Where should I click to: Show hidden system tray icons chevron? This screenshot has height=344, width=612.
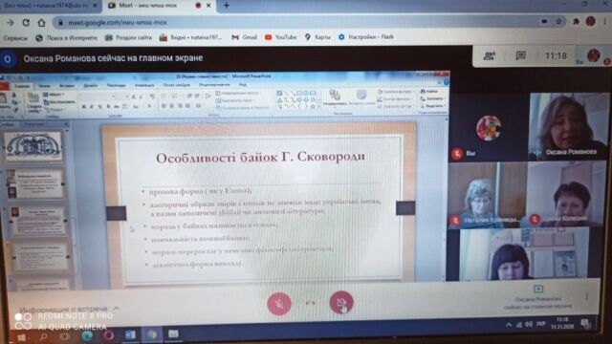[509, 325]
